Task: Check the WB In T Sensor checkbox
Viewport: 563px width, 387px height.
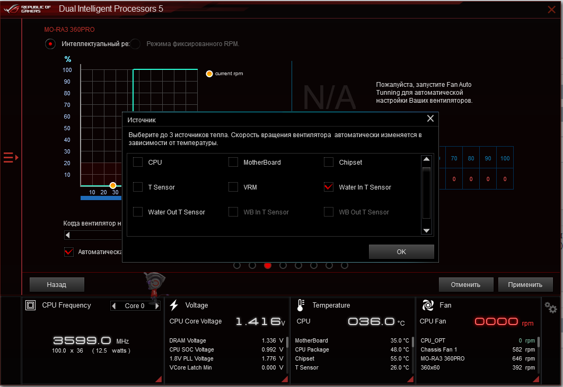Action: 233,212
